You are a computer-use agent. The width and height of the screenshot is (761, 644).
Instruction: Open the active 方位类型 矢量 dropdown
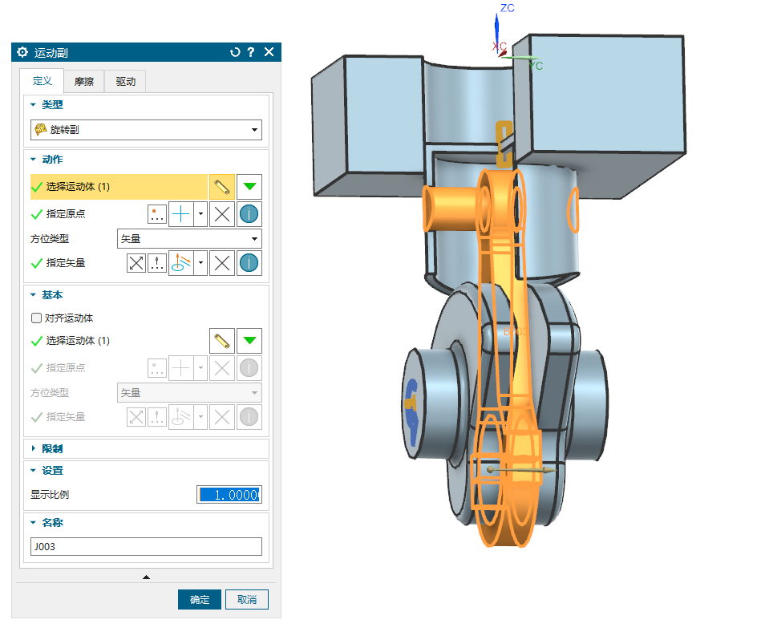(189, 239)
